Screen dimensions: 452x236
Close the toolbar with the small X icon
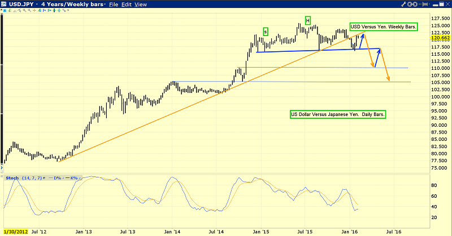click(x=2, y=10)
